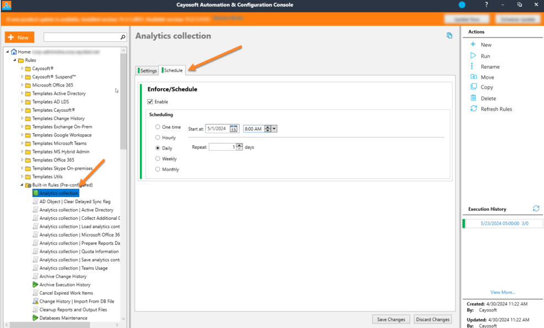Click the Rename action label

click(490, 67)
